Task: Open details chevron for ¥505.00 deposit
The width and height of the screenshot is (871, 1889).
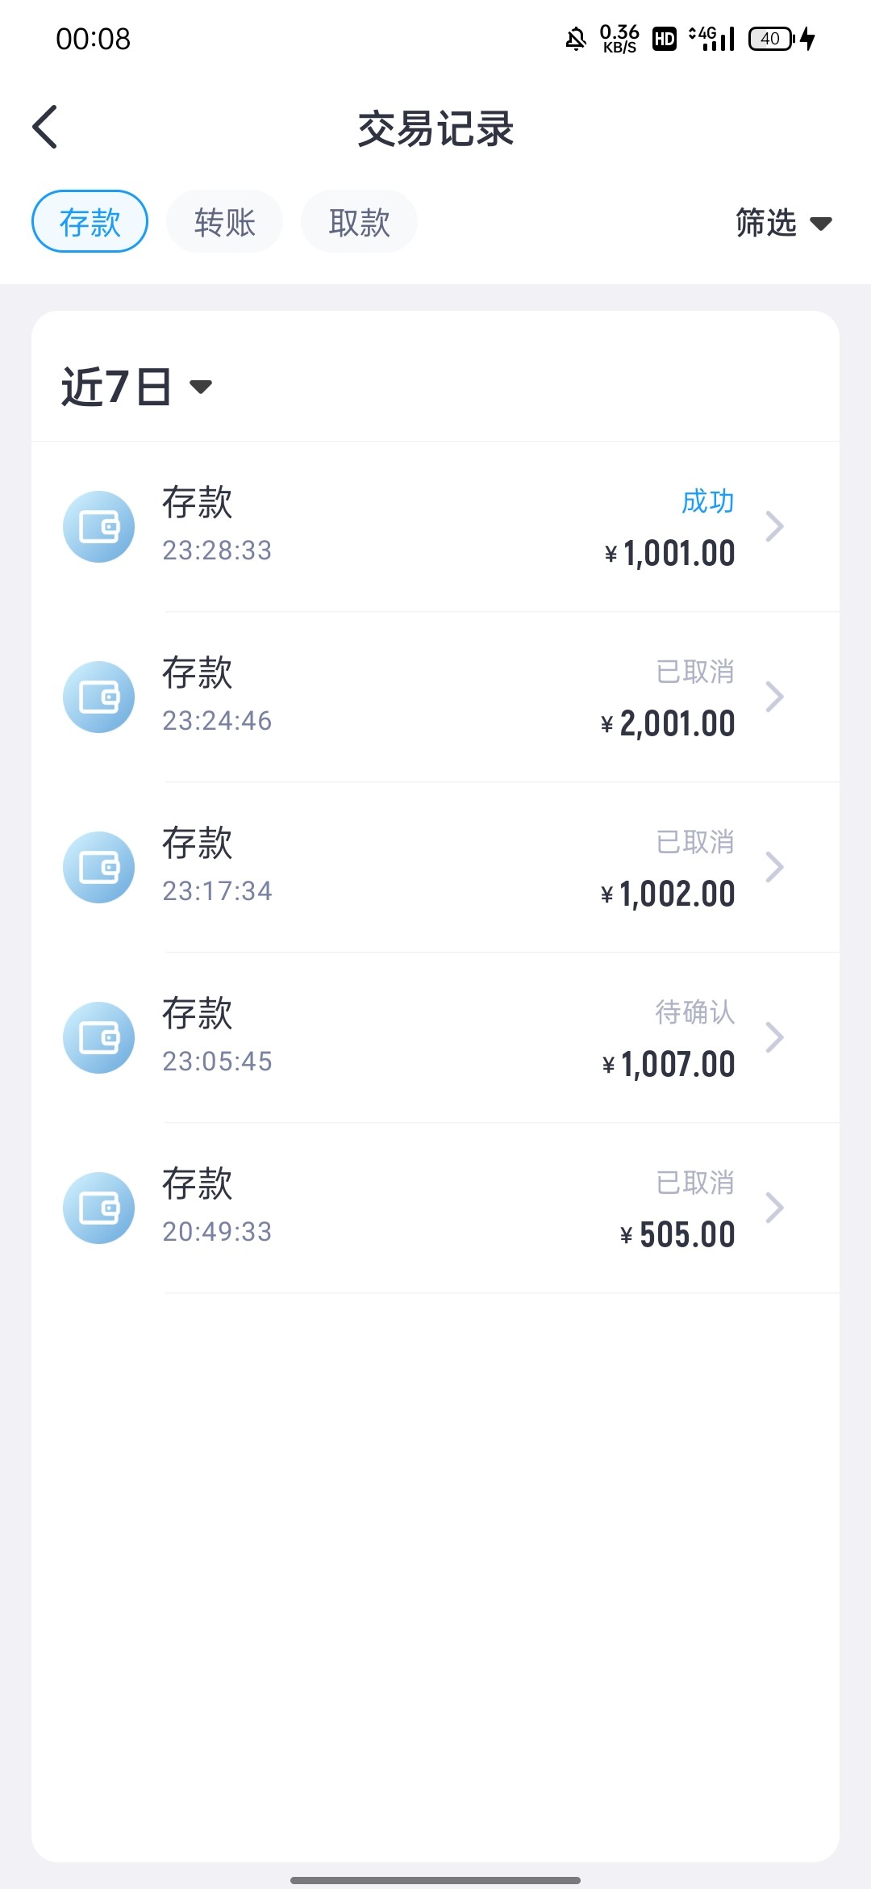Action: [774, 1208]
